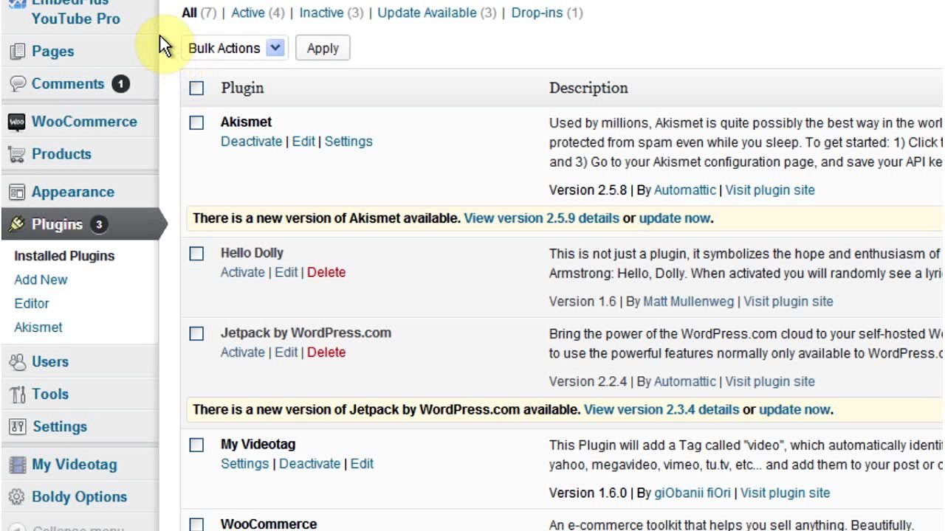Open the Tools menu

50,395
